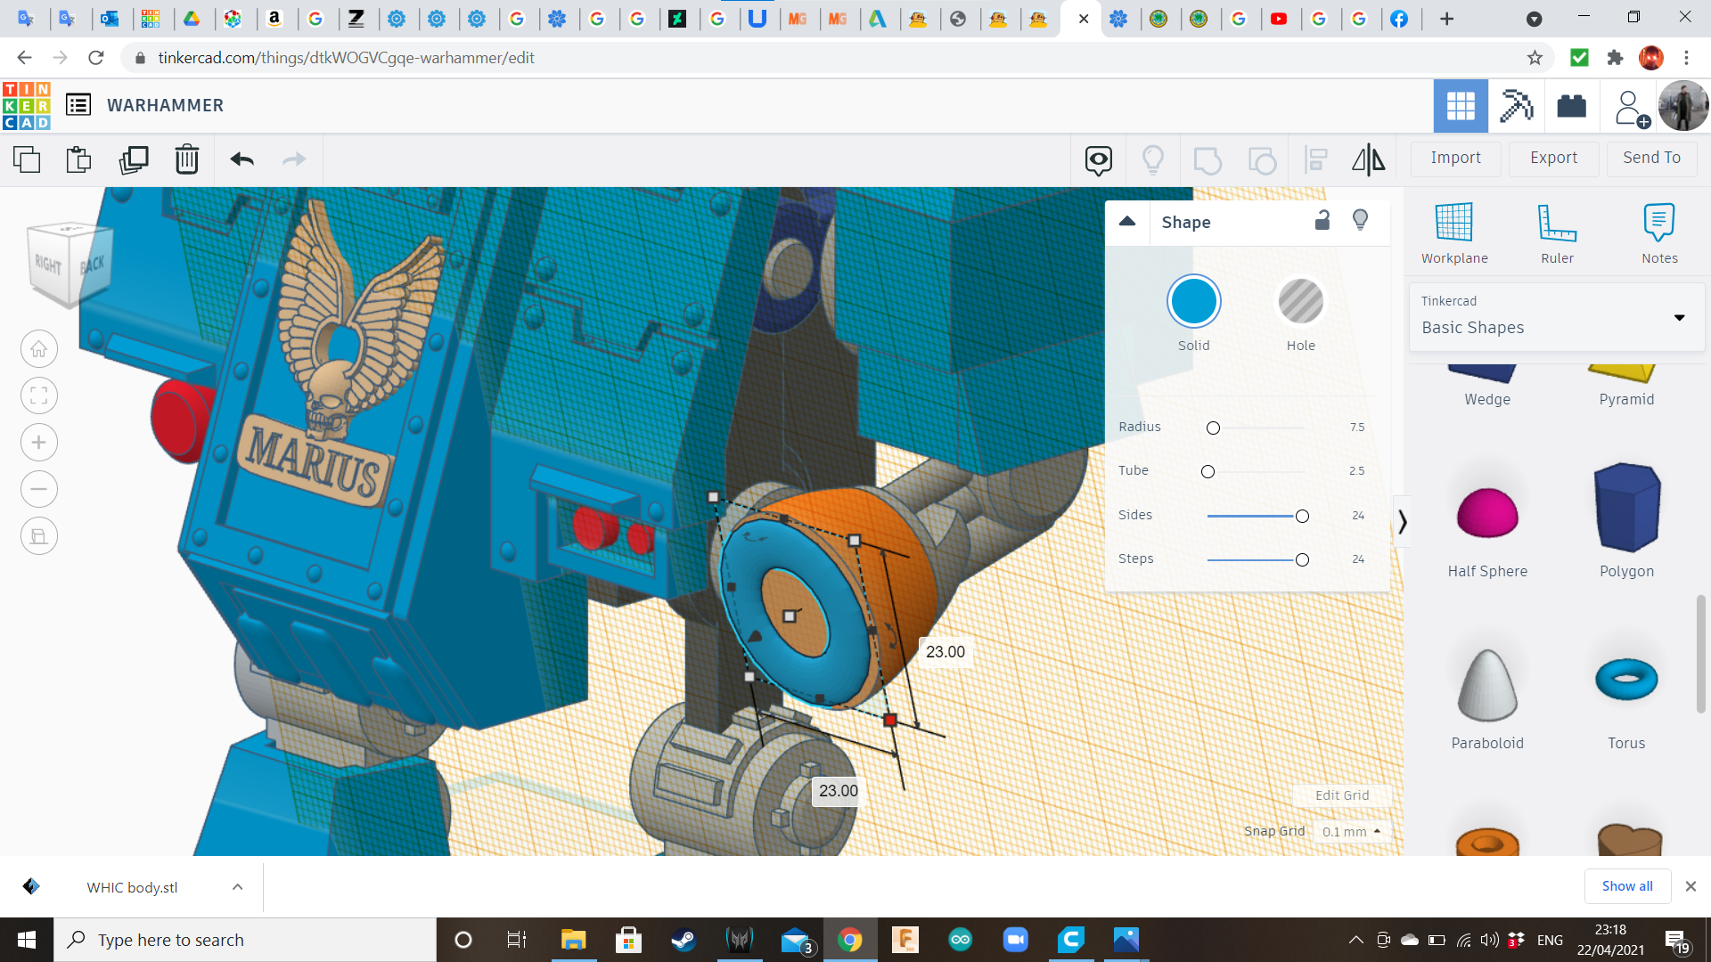Screen dimensions: 1711x962
Task: Click the Duplicate and repeat icon
Action: pyautogui.click(x=134, y=159)
